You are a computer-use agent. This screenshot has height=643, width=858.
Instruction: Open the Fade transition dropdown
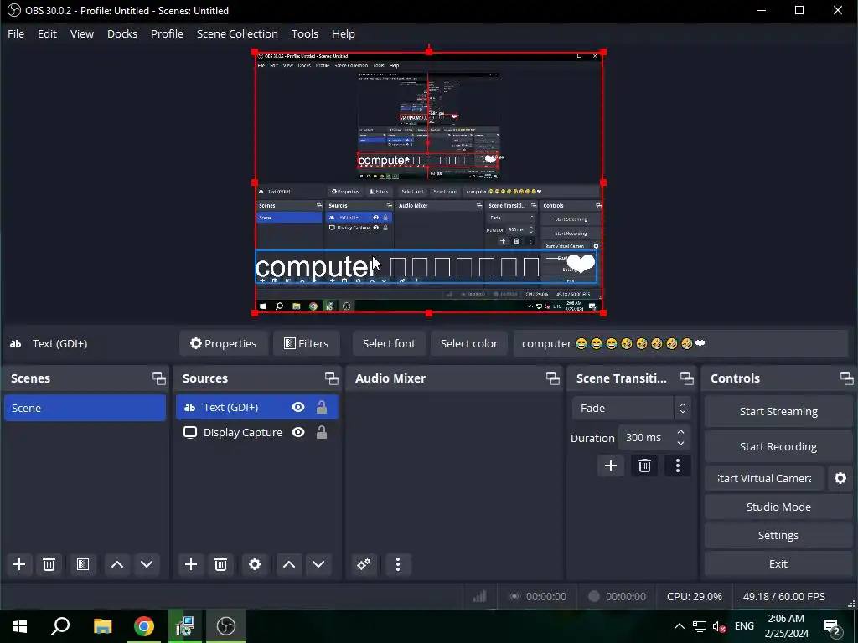pos(632,408)
